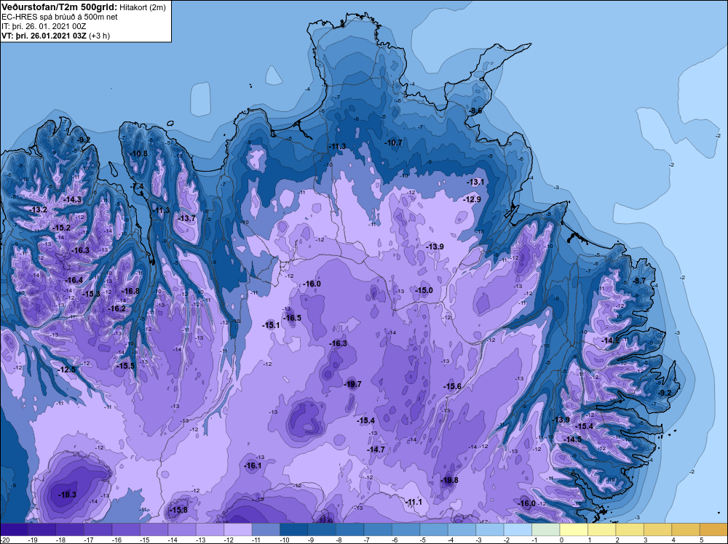The height and width of the screenshot is (544, 728).
Task: Click the -10.7 temperature value
Action: click(x=393, y=143)
